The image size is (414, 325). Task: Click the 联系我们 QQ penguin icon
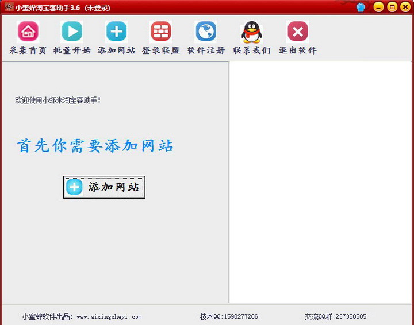tap(252, 32)
